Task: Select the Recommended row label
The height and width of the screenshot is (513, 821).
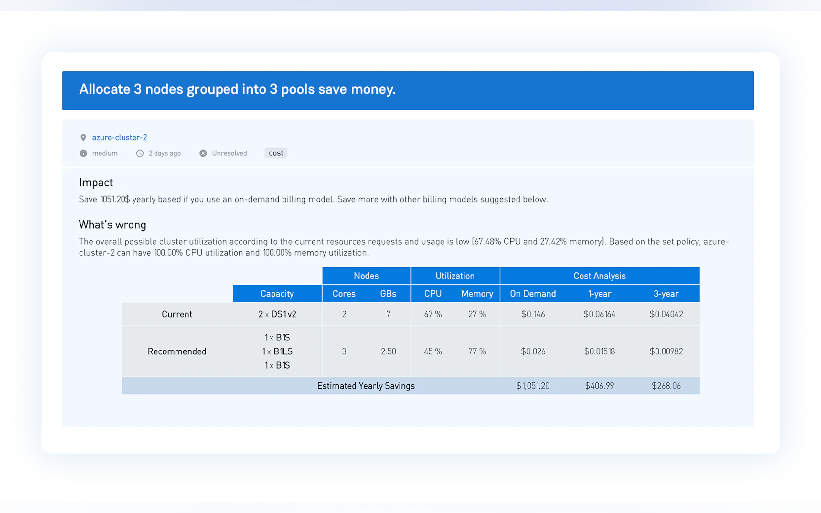Action: 177,351
